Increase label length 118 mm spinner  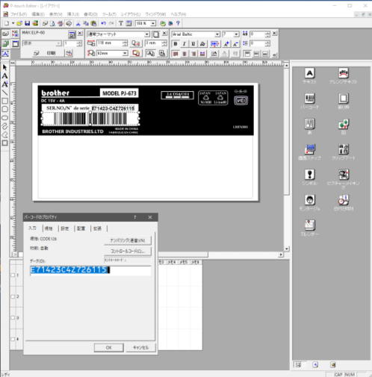click(x=125, y=42)
